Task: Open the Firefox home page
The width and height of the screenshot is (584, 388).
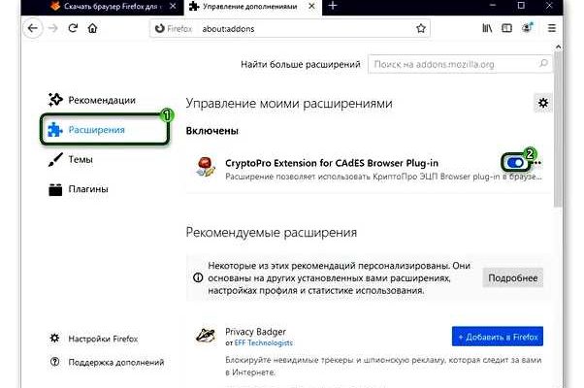Action: [x=92, y=28]
